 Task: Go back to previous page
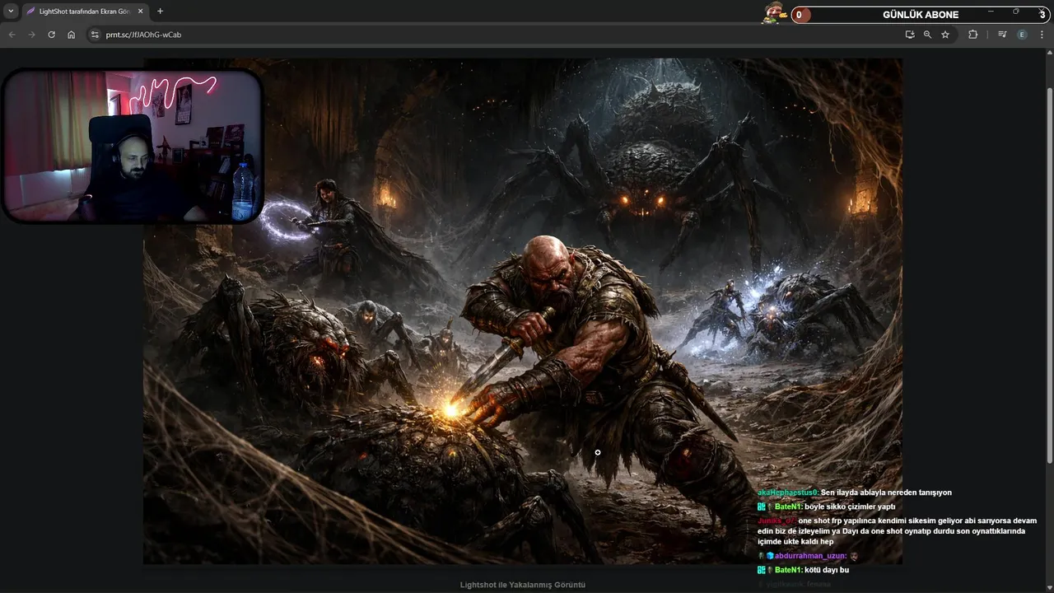click(12, 35)
